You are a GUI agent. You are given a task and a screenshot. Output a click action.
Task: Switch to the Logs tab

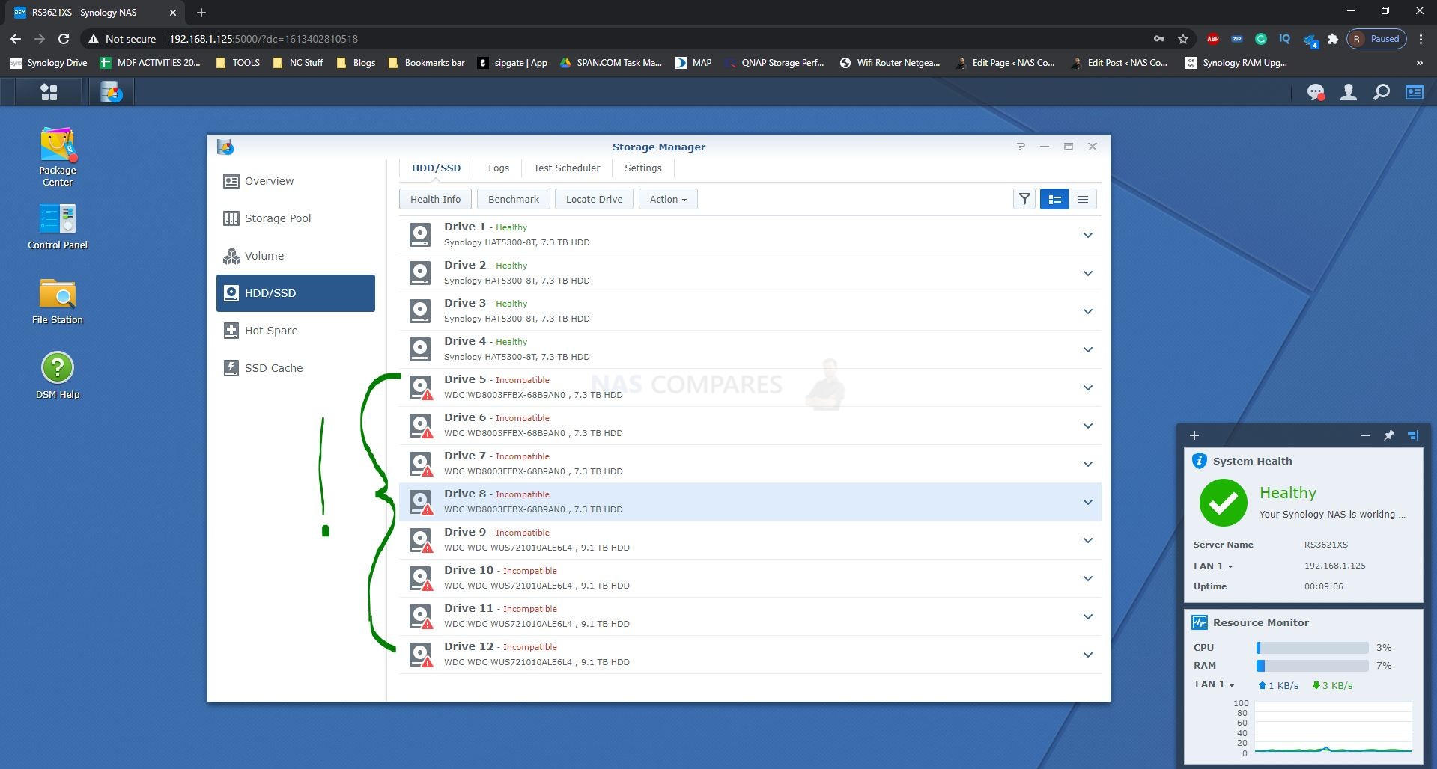tap(499, 168)
